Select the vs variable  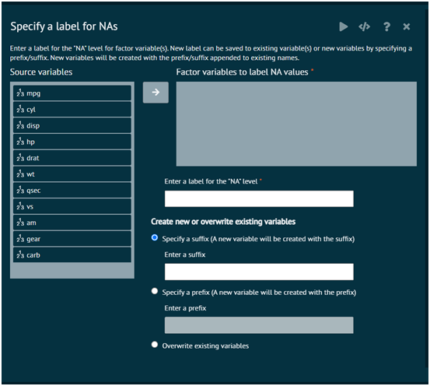(72, 206)
